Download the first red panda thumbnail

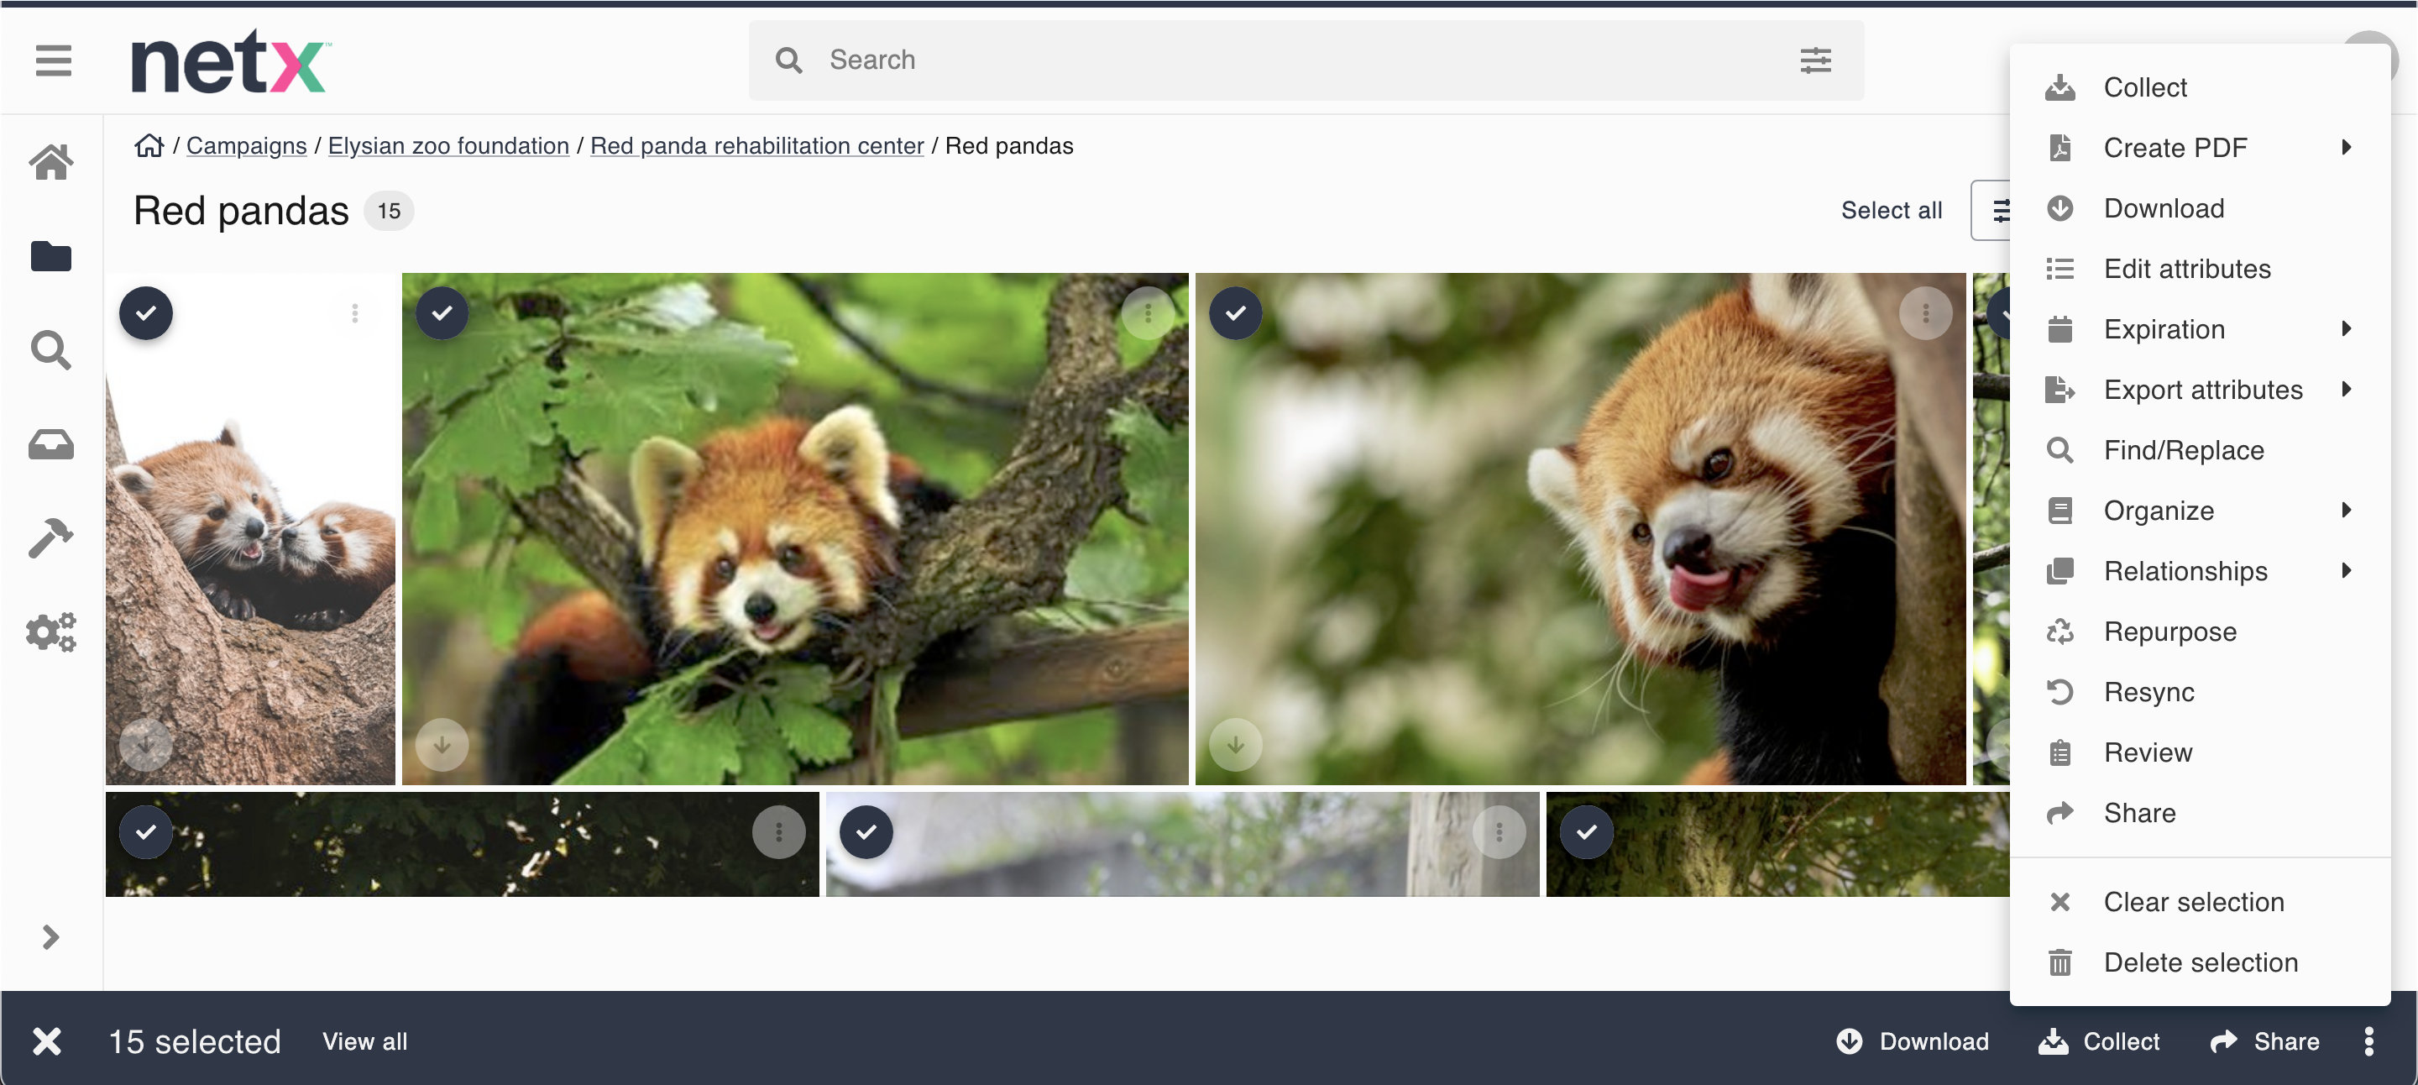coord(146,744)
